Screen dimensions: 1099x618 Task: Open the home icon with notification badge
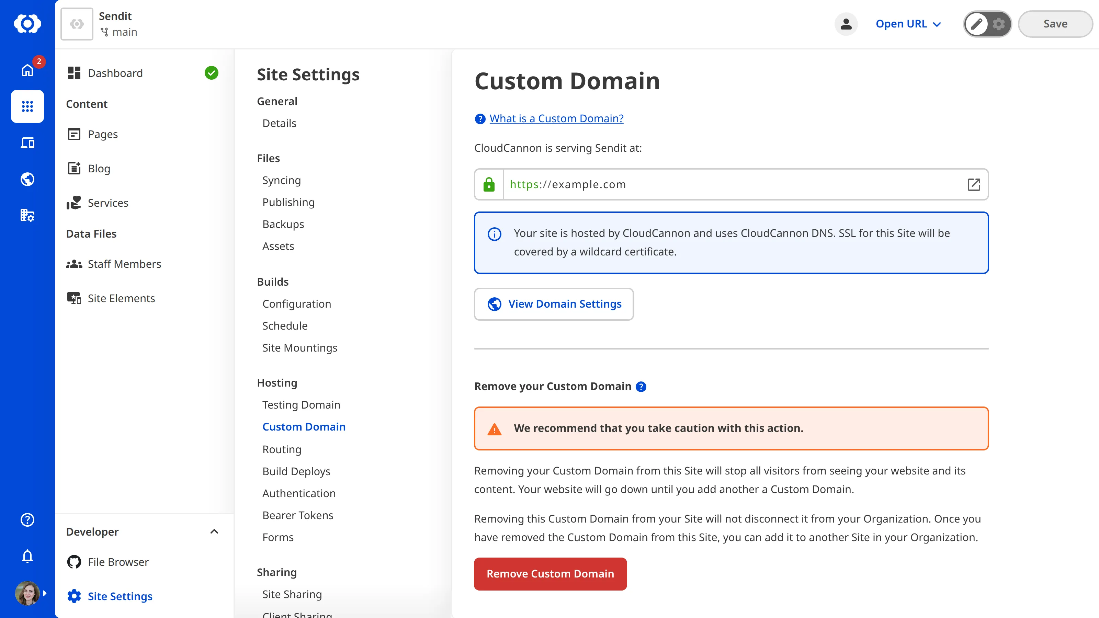coord(27,70)
